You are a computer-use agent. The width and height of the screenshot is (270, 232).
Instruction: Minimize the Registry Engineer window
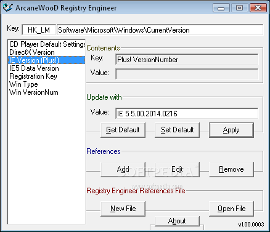(x=221, y=8)
